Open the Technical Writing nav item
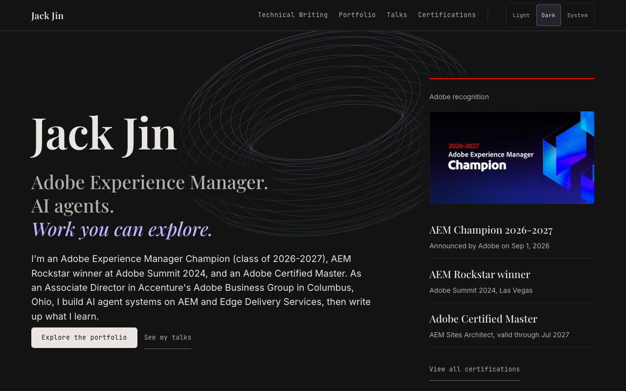 click(x=293, y=15)
